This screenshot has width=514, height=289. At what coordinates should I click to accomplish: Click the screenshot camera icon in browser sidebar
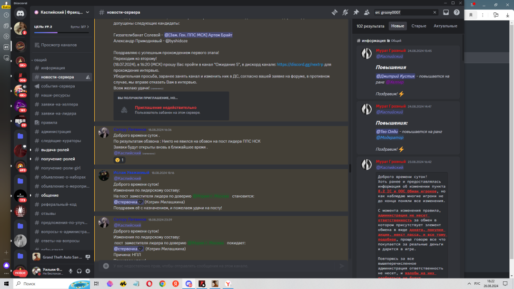tap(6, 58)
